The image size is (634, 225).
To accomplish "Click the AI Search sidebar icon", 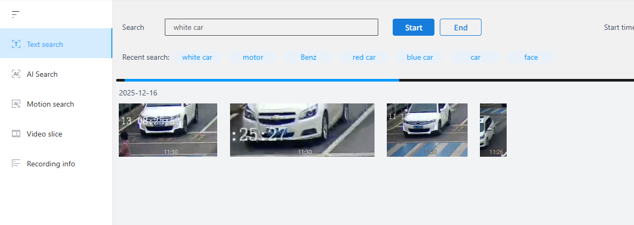I will coord(16,74).
